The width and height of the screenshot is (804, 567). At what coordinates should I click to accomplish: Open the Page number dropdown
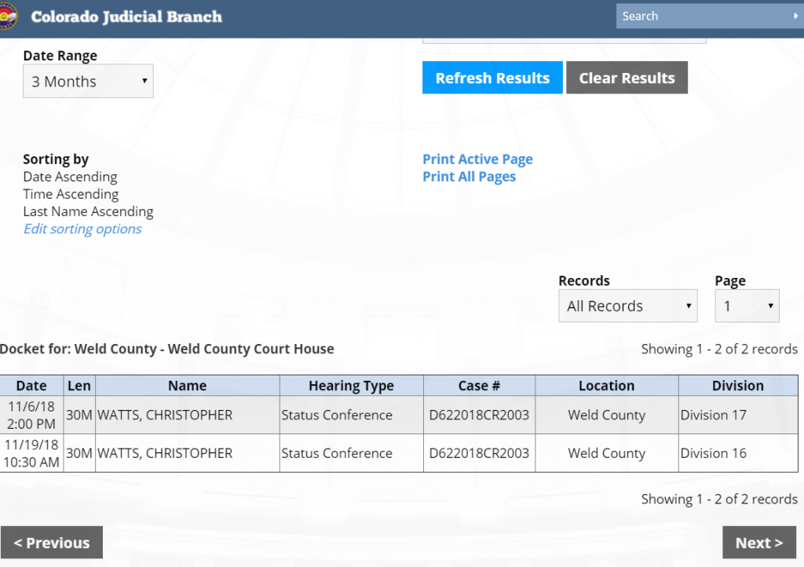746,306
